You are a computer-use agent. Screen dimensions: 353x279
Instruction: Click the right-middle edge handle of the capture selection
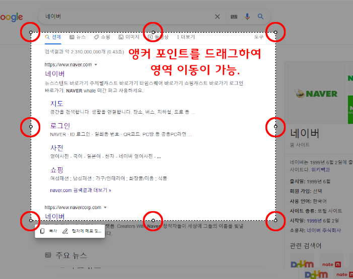[x=275, y=127]
